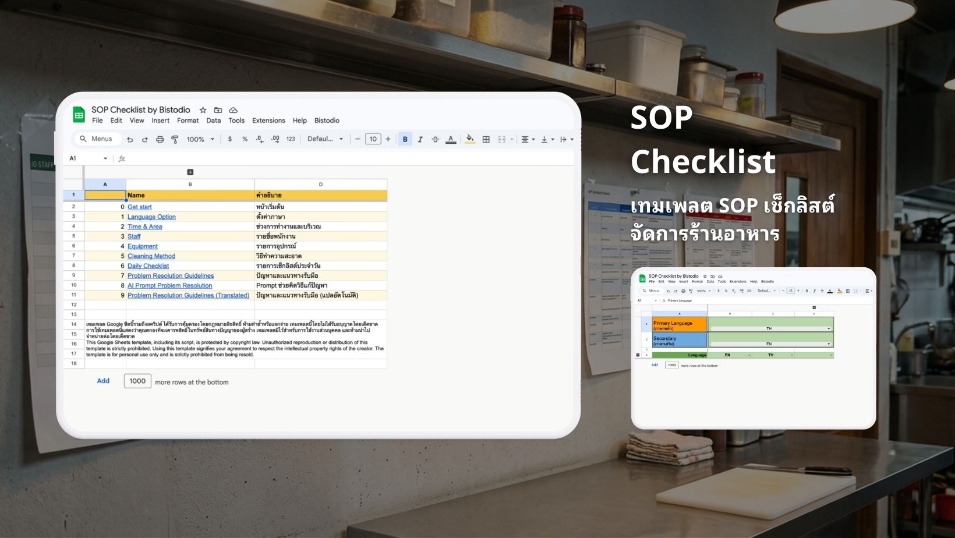Image resolution: width=955 pixels, height=538 pixels.
Task: Open the Bistodio menu in large spreadsheet
Action: pos(327,121)
